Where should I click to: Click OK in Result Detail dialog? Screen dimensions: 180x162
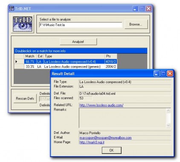tap(112, 150)
